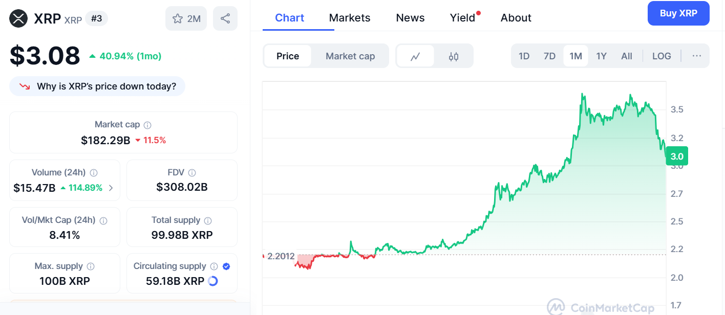Click FDV info icon
This screenshot has width=725, height=315.
pyautogui.click(x=192, y=173)
